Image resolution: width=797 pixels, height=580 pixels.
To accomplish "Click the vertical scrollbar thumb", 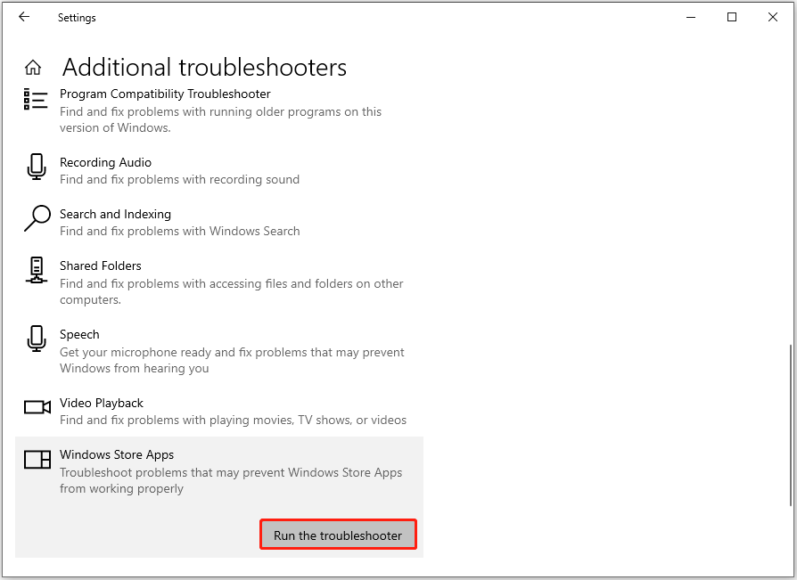I will tap(791, 425).
